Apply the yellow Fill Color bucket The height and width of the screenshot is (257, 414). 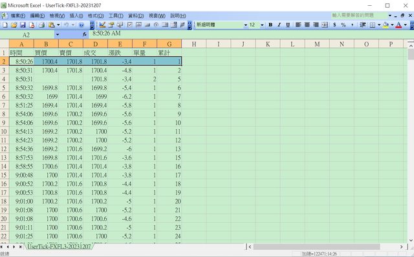tap(386, 25)
